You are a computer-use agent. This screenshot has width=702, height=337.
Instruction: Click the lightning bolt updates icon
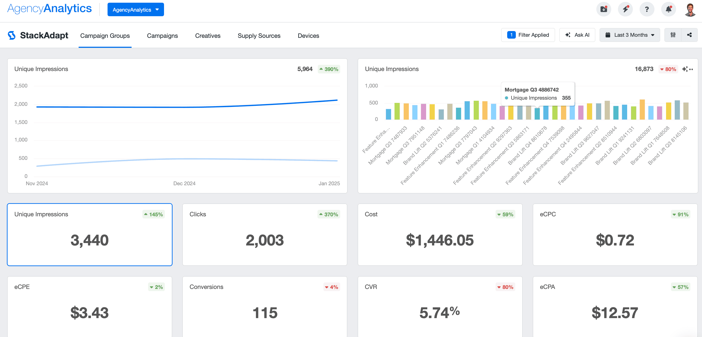[x=625, y=9]
